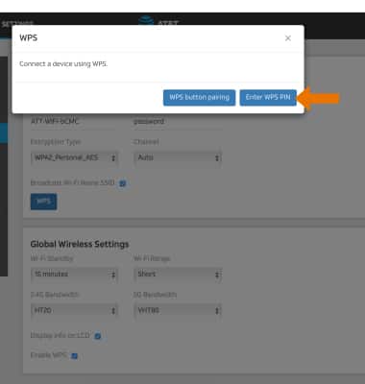
Task: Click the Wi-Fi password field
Action: [178, 122]
